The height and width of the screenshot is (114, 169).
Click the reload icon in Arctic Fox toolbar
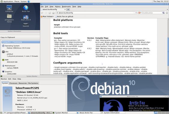[x=50, y=13]
